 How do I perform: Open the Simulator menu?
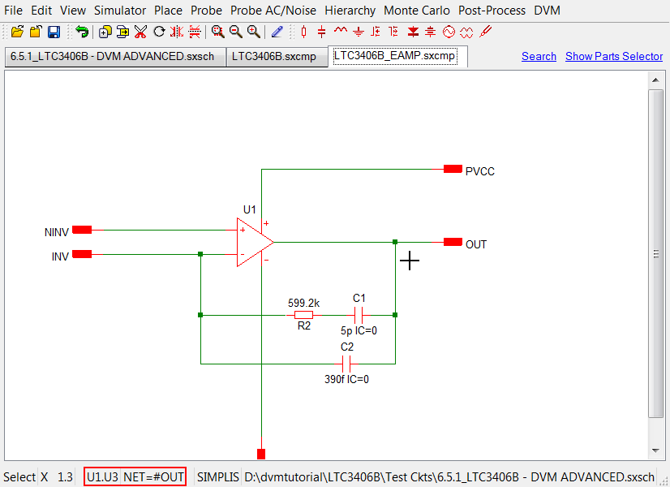tap(120, 11)
